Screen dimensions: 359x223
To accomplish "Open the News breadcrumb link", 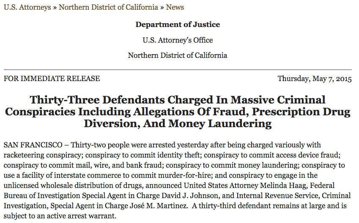I will pyautogui.click(x=175, y=7).
